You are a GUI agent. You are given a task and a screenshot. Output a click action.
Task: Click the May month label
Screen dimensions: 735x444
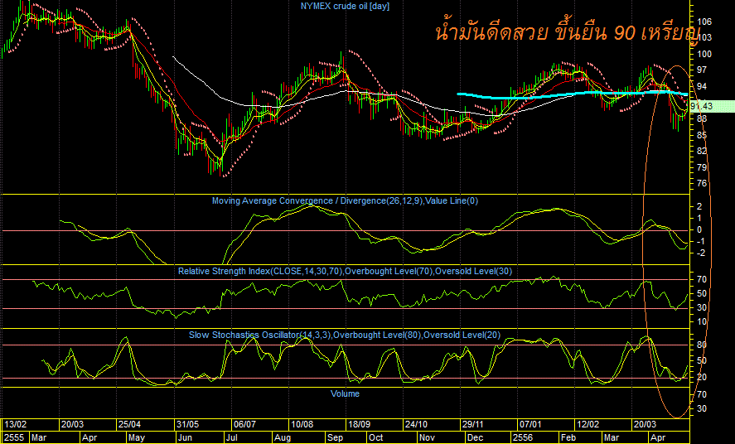point(137,437)
